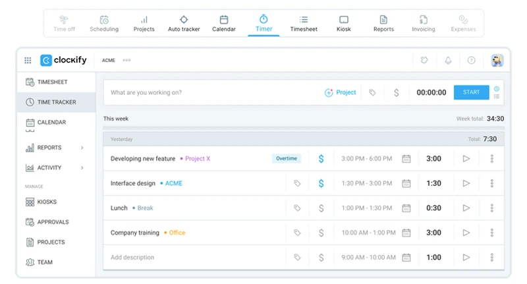
Task: Open the Projects tab at top
Action: 144,24
